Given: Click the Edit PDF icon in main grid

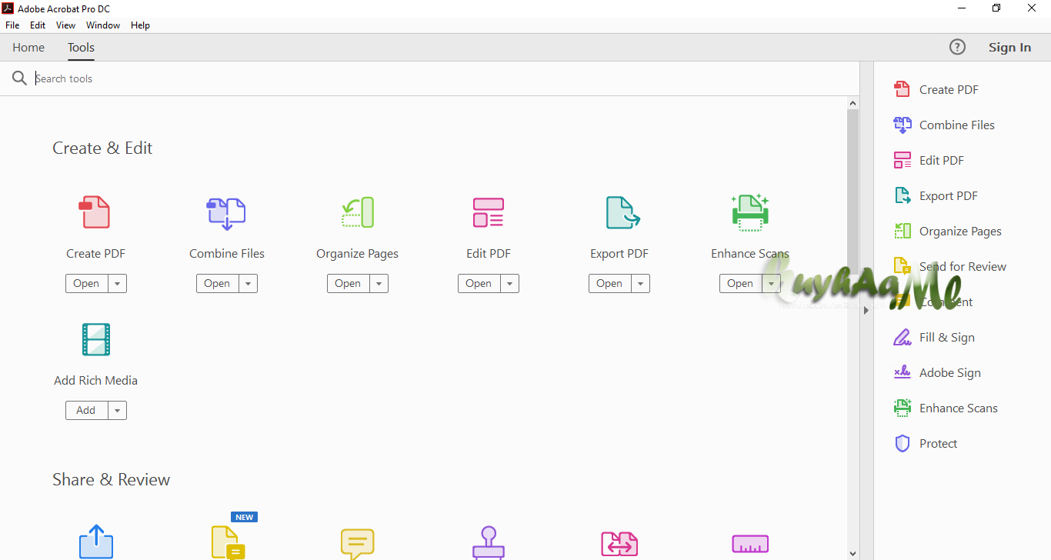Looking at the screenshot, I should tap(488, 212).
